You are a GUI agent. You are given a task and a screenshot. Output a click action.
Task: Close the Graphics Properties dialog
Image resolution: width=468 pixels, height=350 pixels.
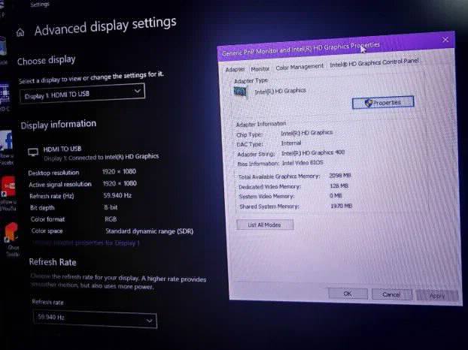[x=445, y=40]
